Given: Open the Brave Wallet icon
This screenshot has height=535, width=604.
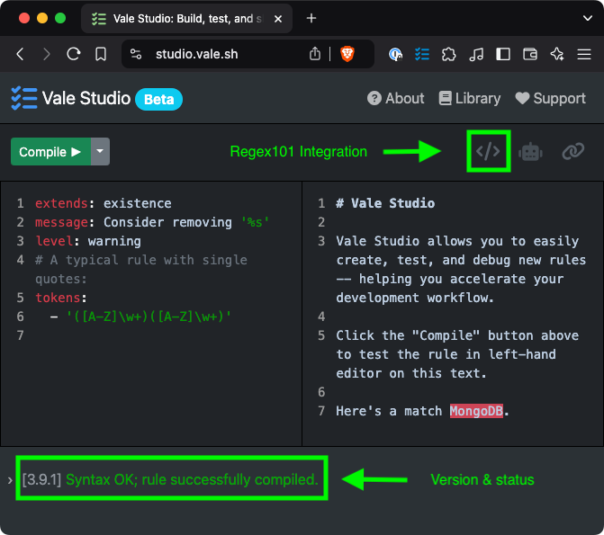Looking at the screenshot, I should (529, 54).
